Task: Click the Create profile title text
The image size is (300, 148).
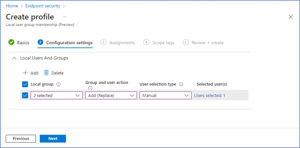Action: [x=30, y=17]
